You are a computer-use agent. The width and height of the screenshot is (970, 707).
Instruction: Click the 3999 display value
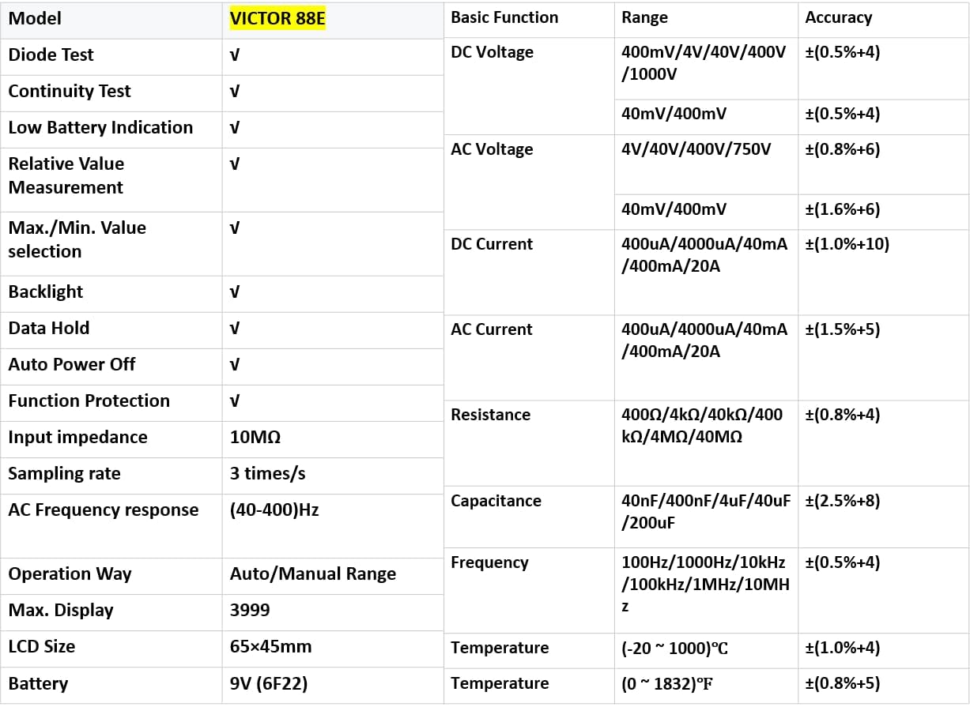[x=250, y=611]
